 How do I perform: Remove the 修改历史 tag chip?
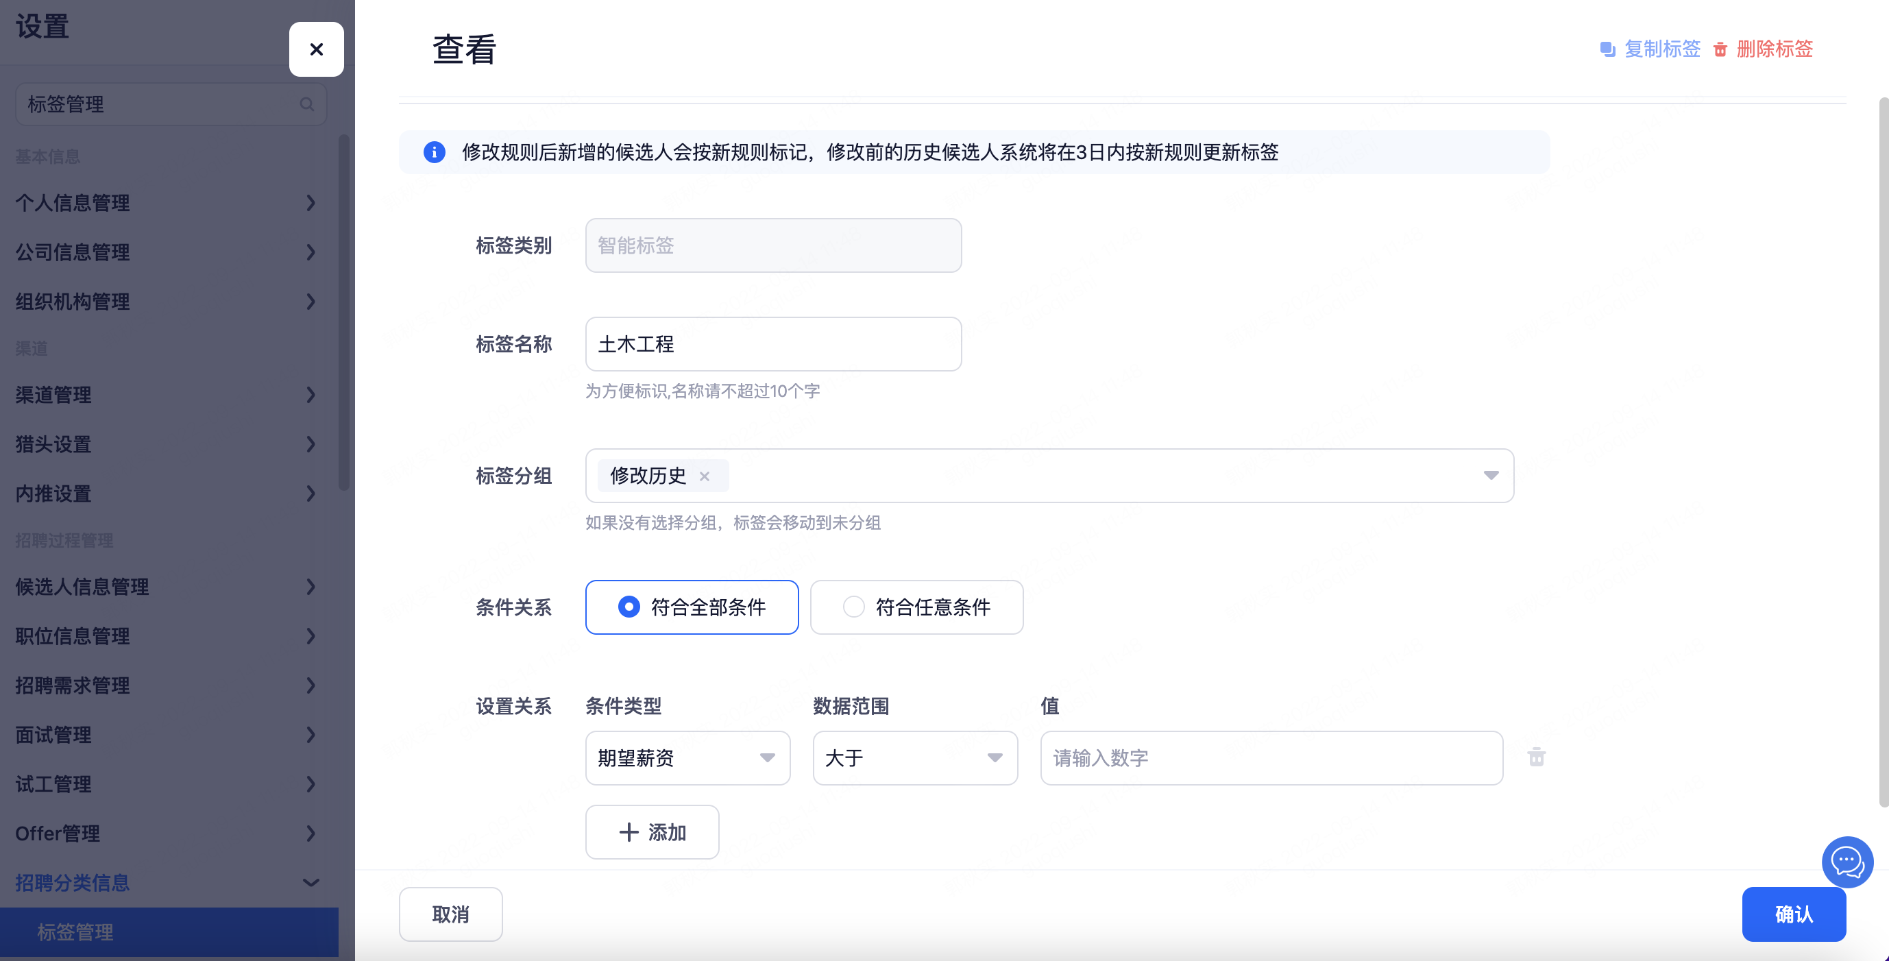705,476
